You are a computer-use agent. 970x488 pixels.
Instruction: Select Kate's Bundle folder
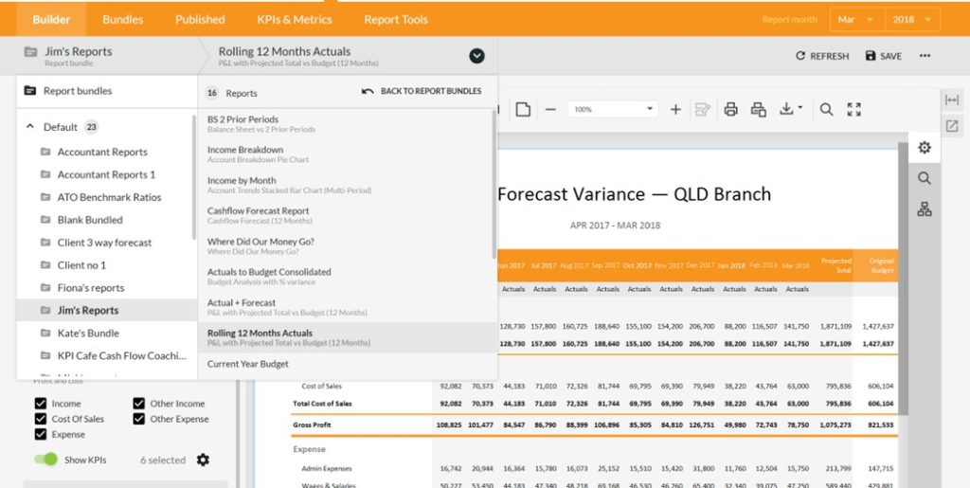106,333
